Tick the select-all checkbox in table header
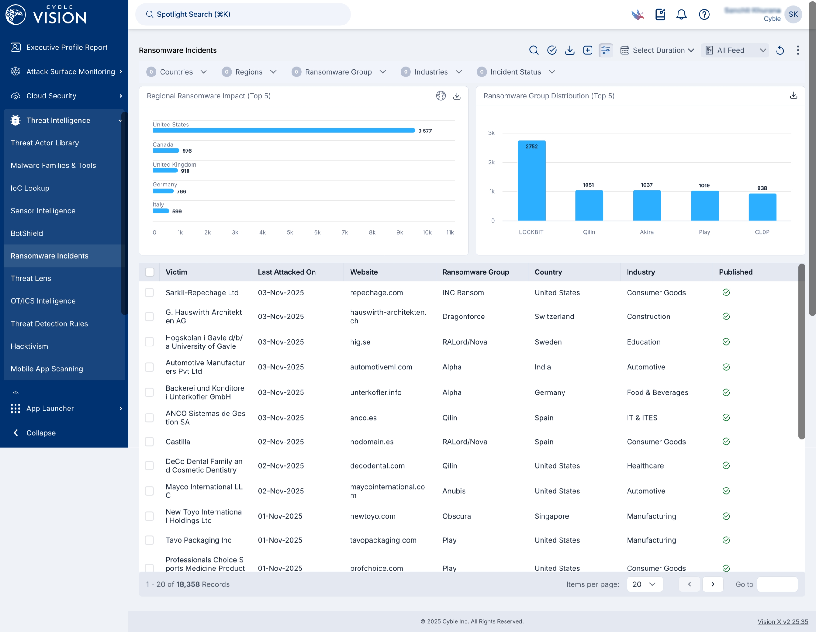This screenshot has width=816, height=632. (x=149, y=272)
